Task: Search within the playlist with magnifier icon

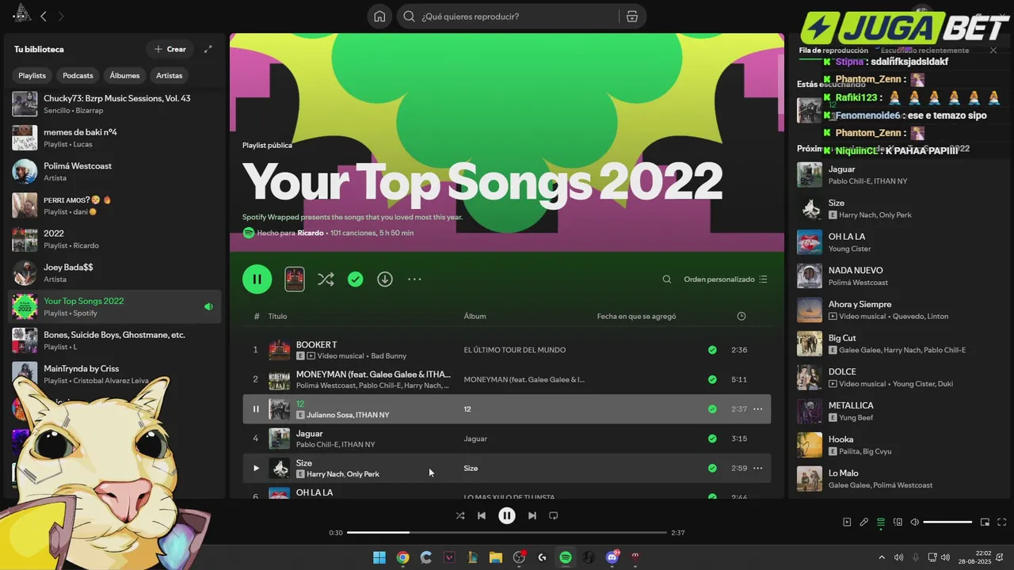Action: [667, 279]
